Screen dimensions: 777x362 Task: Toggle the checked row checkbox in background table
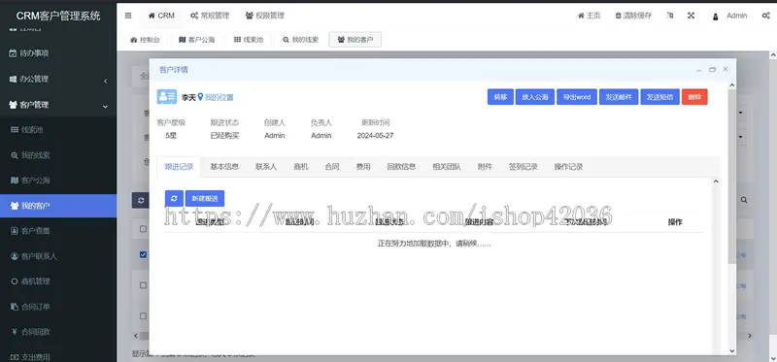click(x=143, y=254)
